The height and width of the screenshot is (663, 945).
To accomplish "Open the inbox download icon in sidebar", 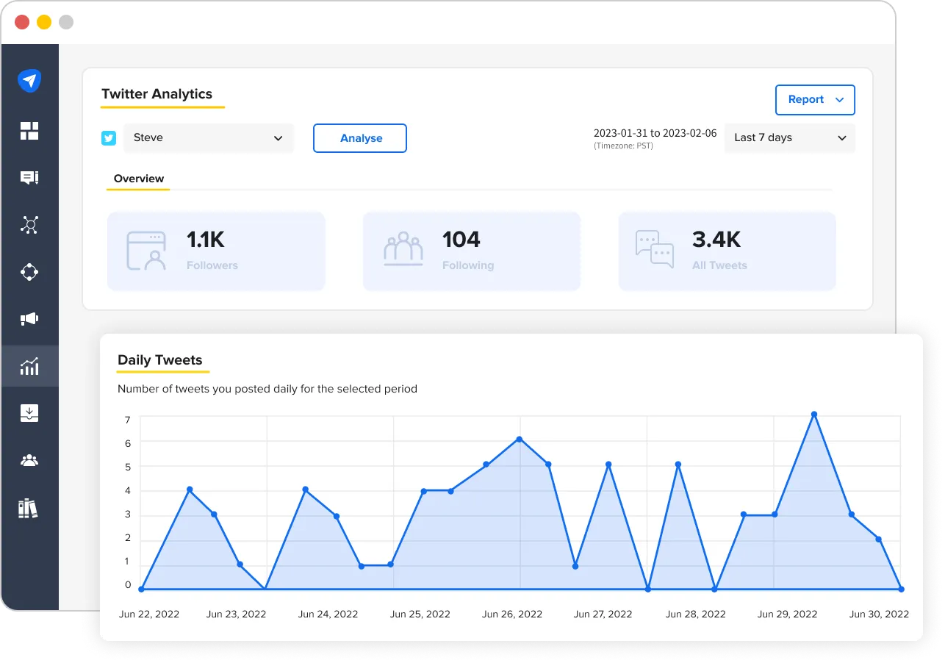I will (29, 412).
